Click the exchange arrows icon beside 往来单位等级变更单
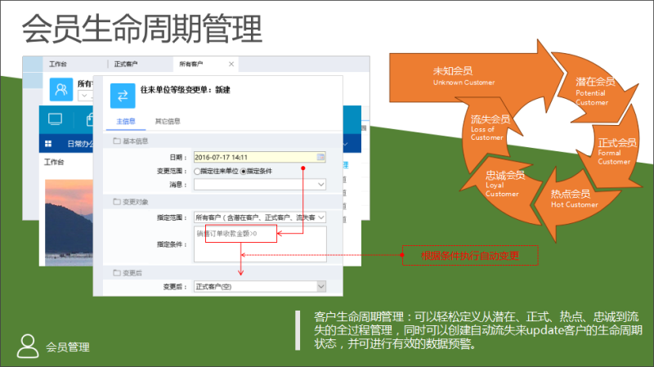654x367 pixels. 123,96
